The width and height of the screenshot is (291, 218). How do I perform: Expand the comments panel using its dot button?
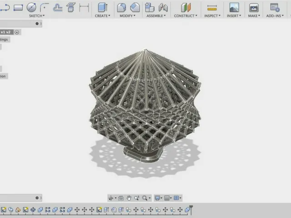(37, 198)
